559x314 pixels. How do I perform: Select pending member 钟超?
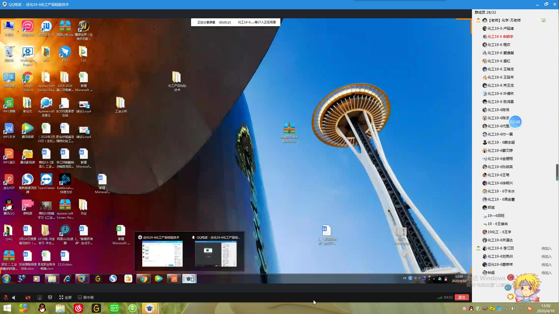pos(489,273)
